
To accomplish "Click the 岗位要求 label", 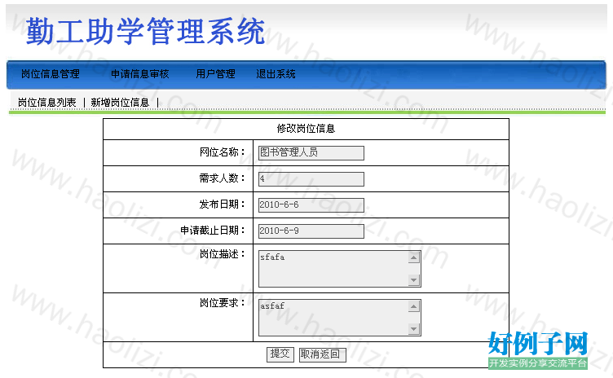I will pos(222,303).
